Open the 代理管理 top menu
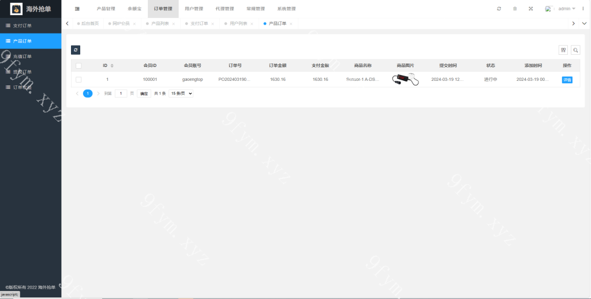This screenshot has width=591, height=299. pos(225,9)
